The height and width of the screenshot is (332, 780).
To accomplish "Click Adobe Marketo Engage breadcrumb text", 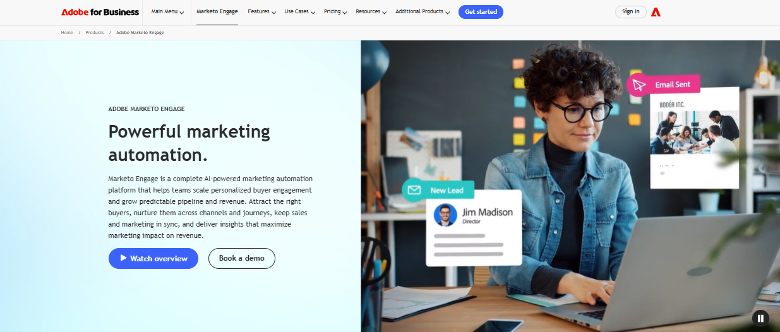I will pyautogui.click(x=140, y=33).
